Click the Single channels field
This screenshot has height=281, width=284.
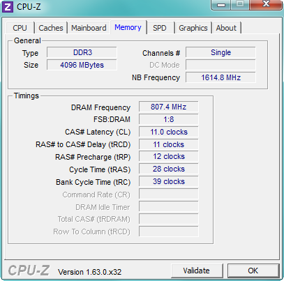click(x=221, y=52)
